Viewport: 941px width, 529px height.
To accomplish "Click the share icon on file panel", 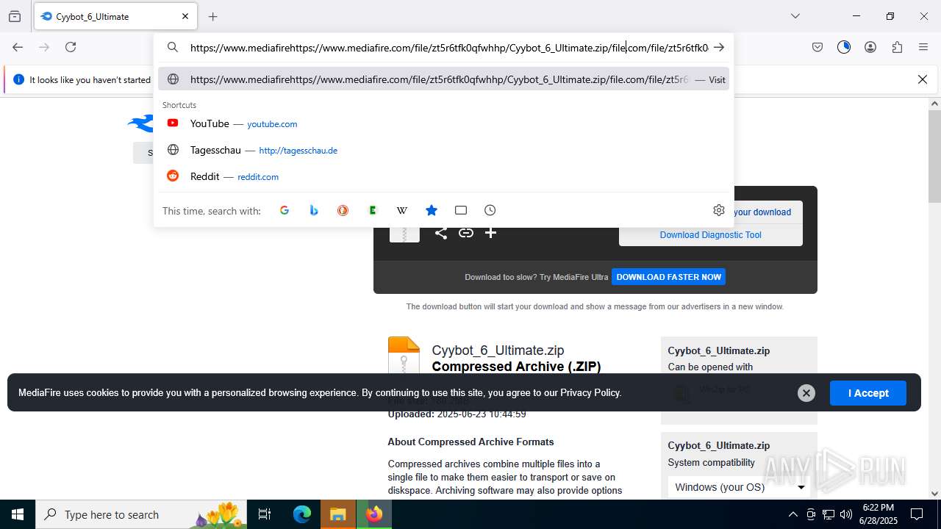I will 441,233.
